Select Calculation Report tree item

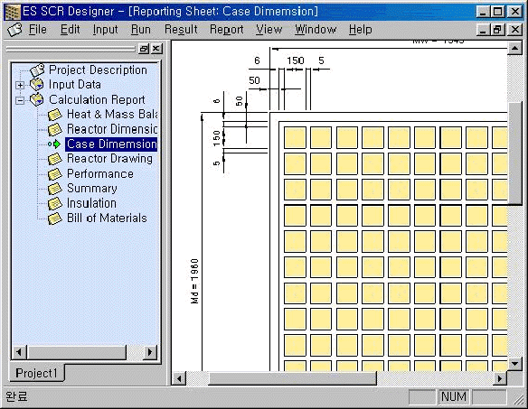click(97, 99)
